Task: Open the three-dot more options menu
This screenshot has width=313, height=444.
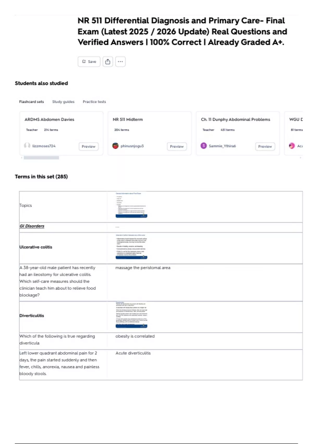Action: coord(120,62)
